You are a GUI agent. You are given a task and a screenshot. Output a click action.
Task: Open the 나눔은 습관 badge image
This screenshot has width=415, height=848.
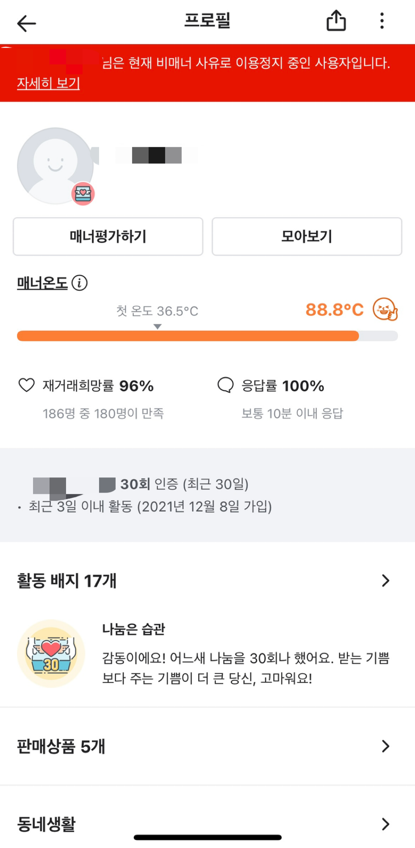click(x=51, y=653)
